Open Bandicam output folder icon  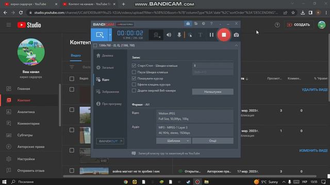coord(196,24)
